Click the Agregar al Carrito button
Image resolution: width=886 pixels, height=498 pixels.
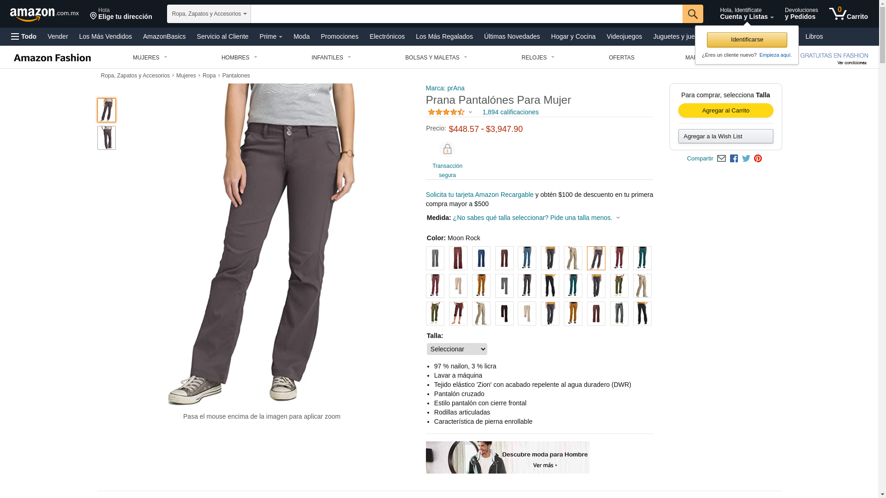[x=726, y=110]
